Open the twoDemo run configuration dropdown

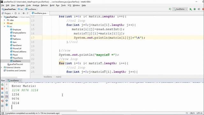tap(180, 9)
